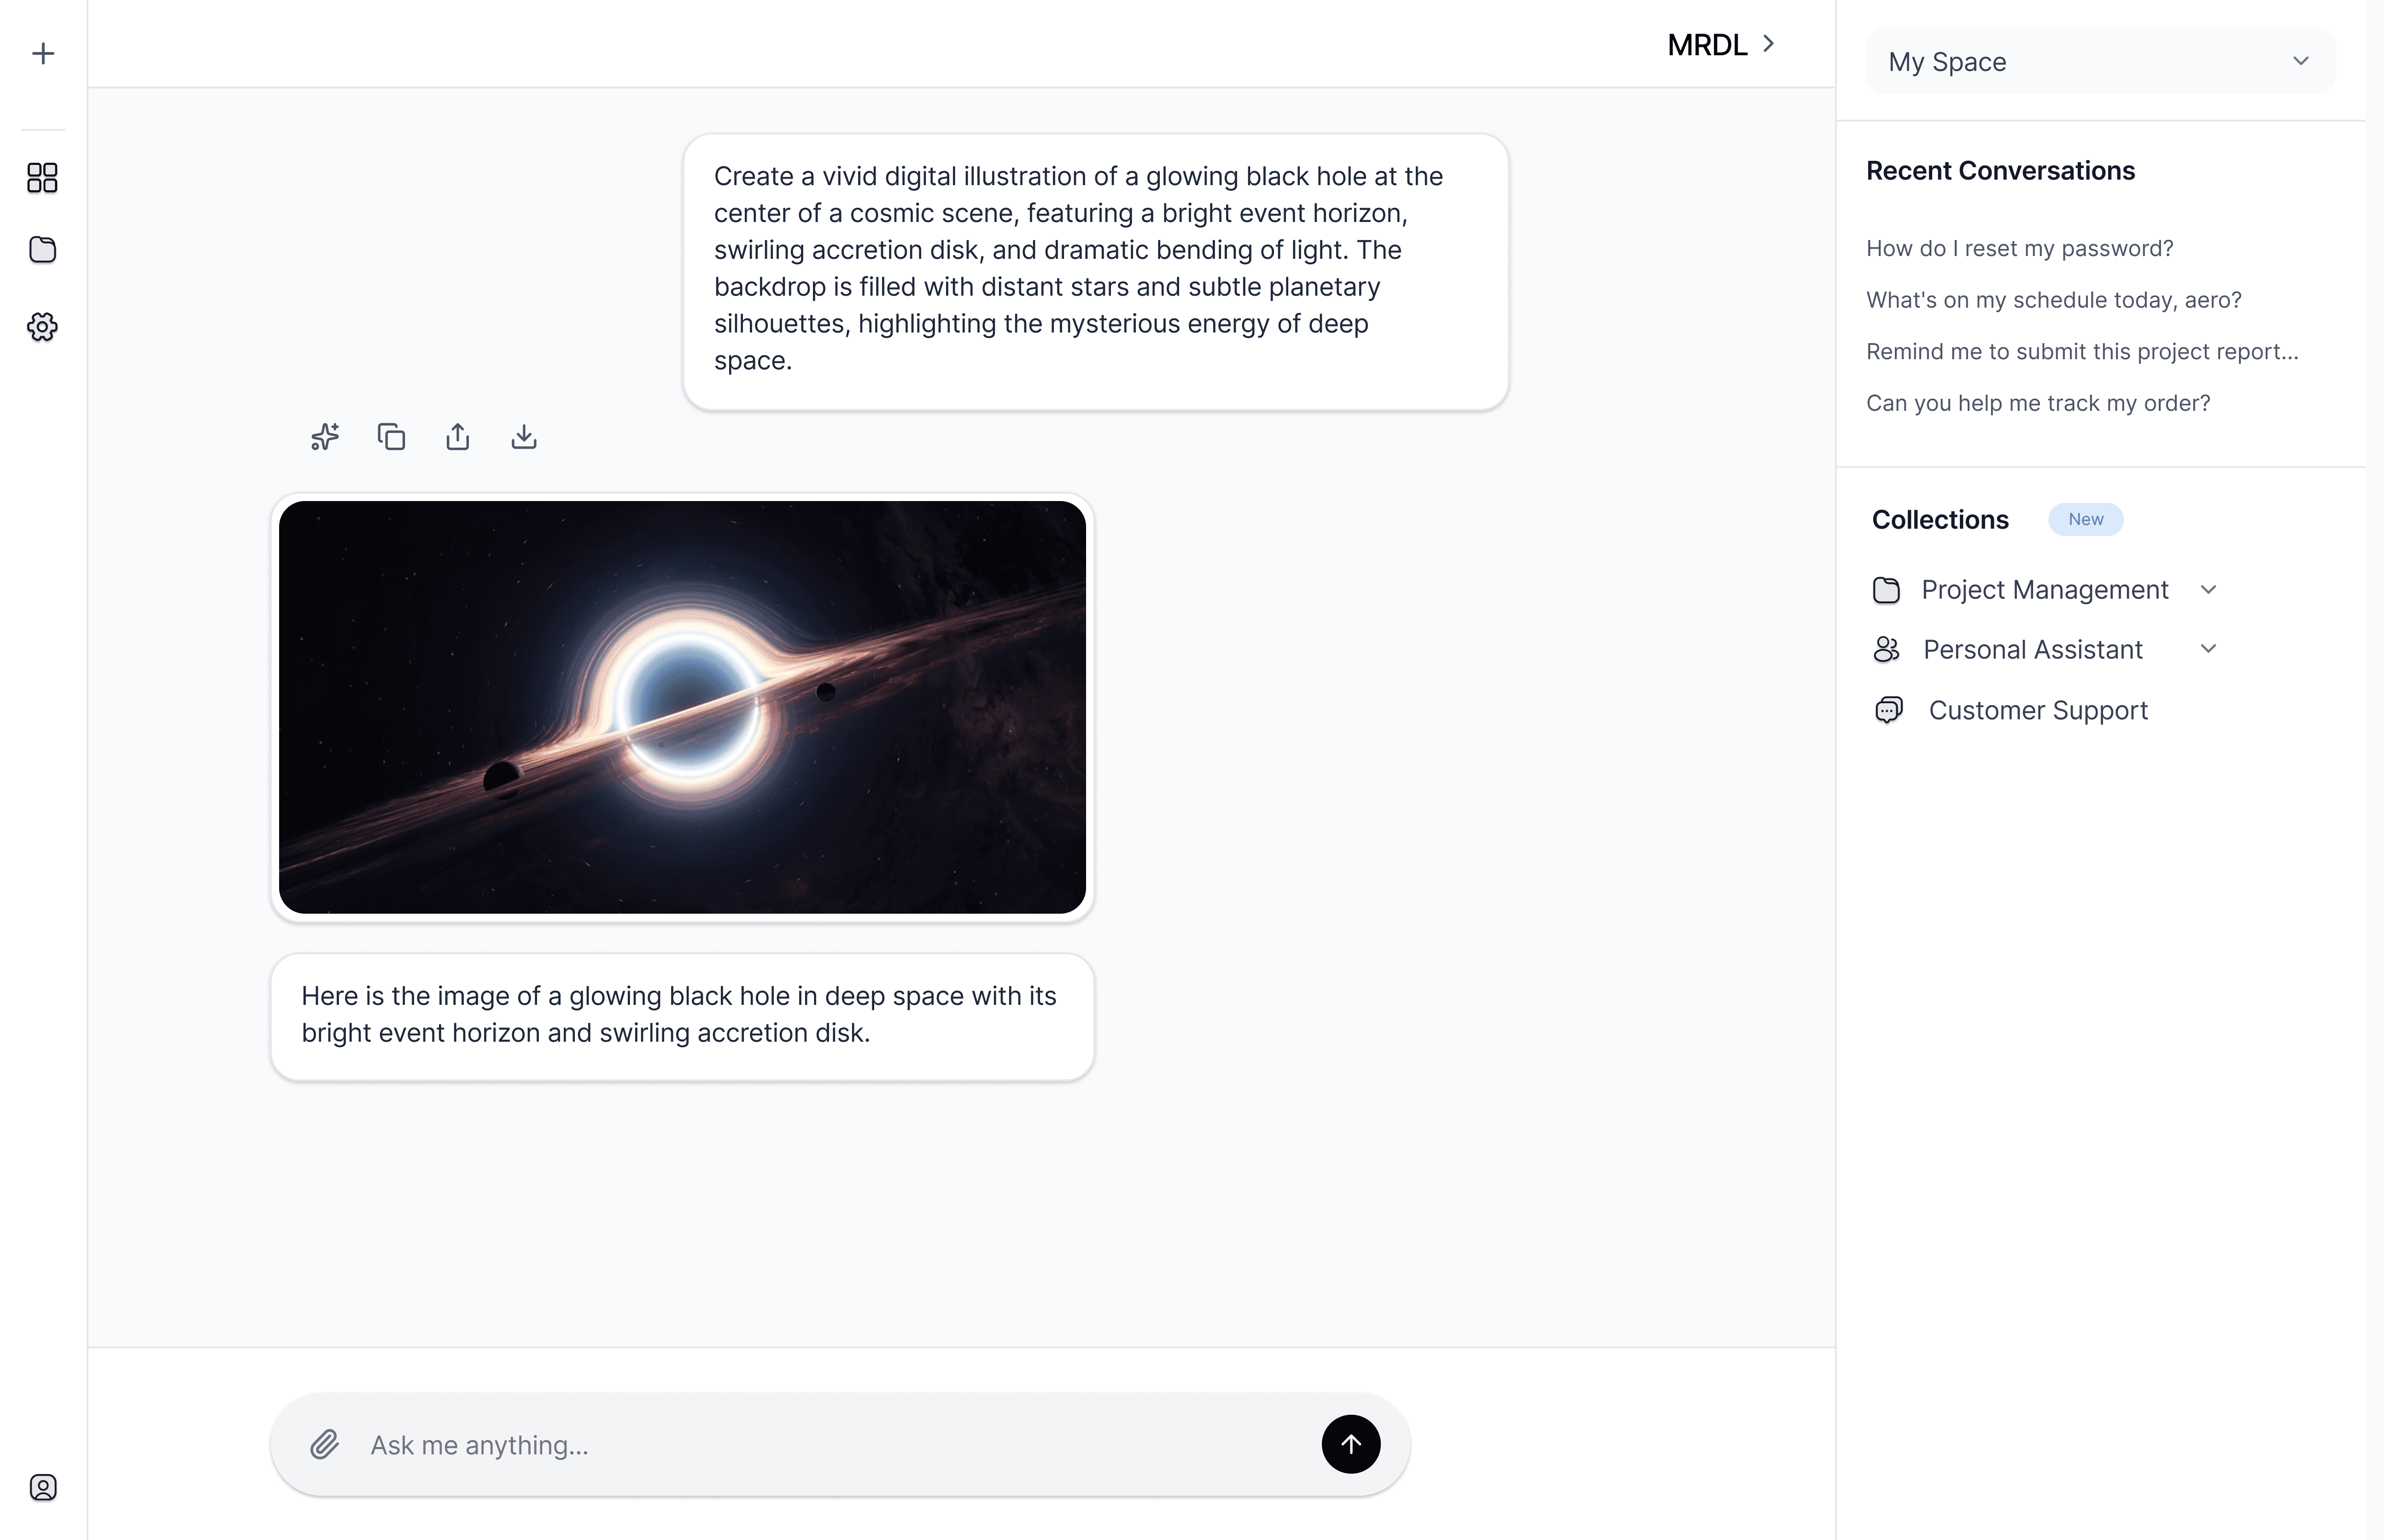Download the generated image
This screenshot has height=1540, width=2384.
pyautogui.click(x=524, y=437)
